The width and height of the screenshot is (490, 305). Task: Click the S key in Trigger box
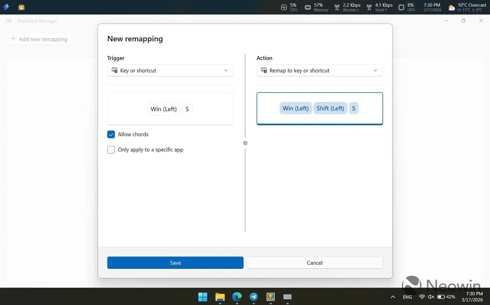pyautogui.click(x=187, y=109)
